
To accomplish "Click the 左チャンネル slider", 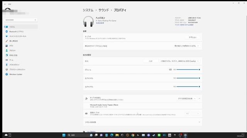I will click(188, 78).
